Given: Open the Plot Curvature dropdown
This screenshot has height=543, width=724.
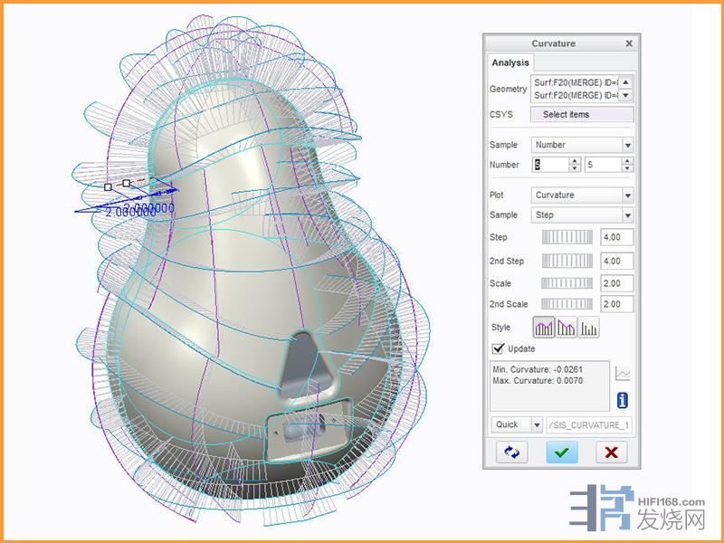Looking at the screenshot, I should click(x=627, y=195).
